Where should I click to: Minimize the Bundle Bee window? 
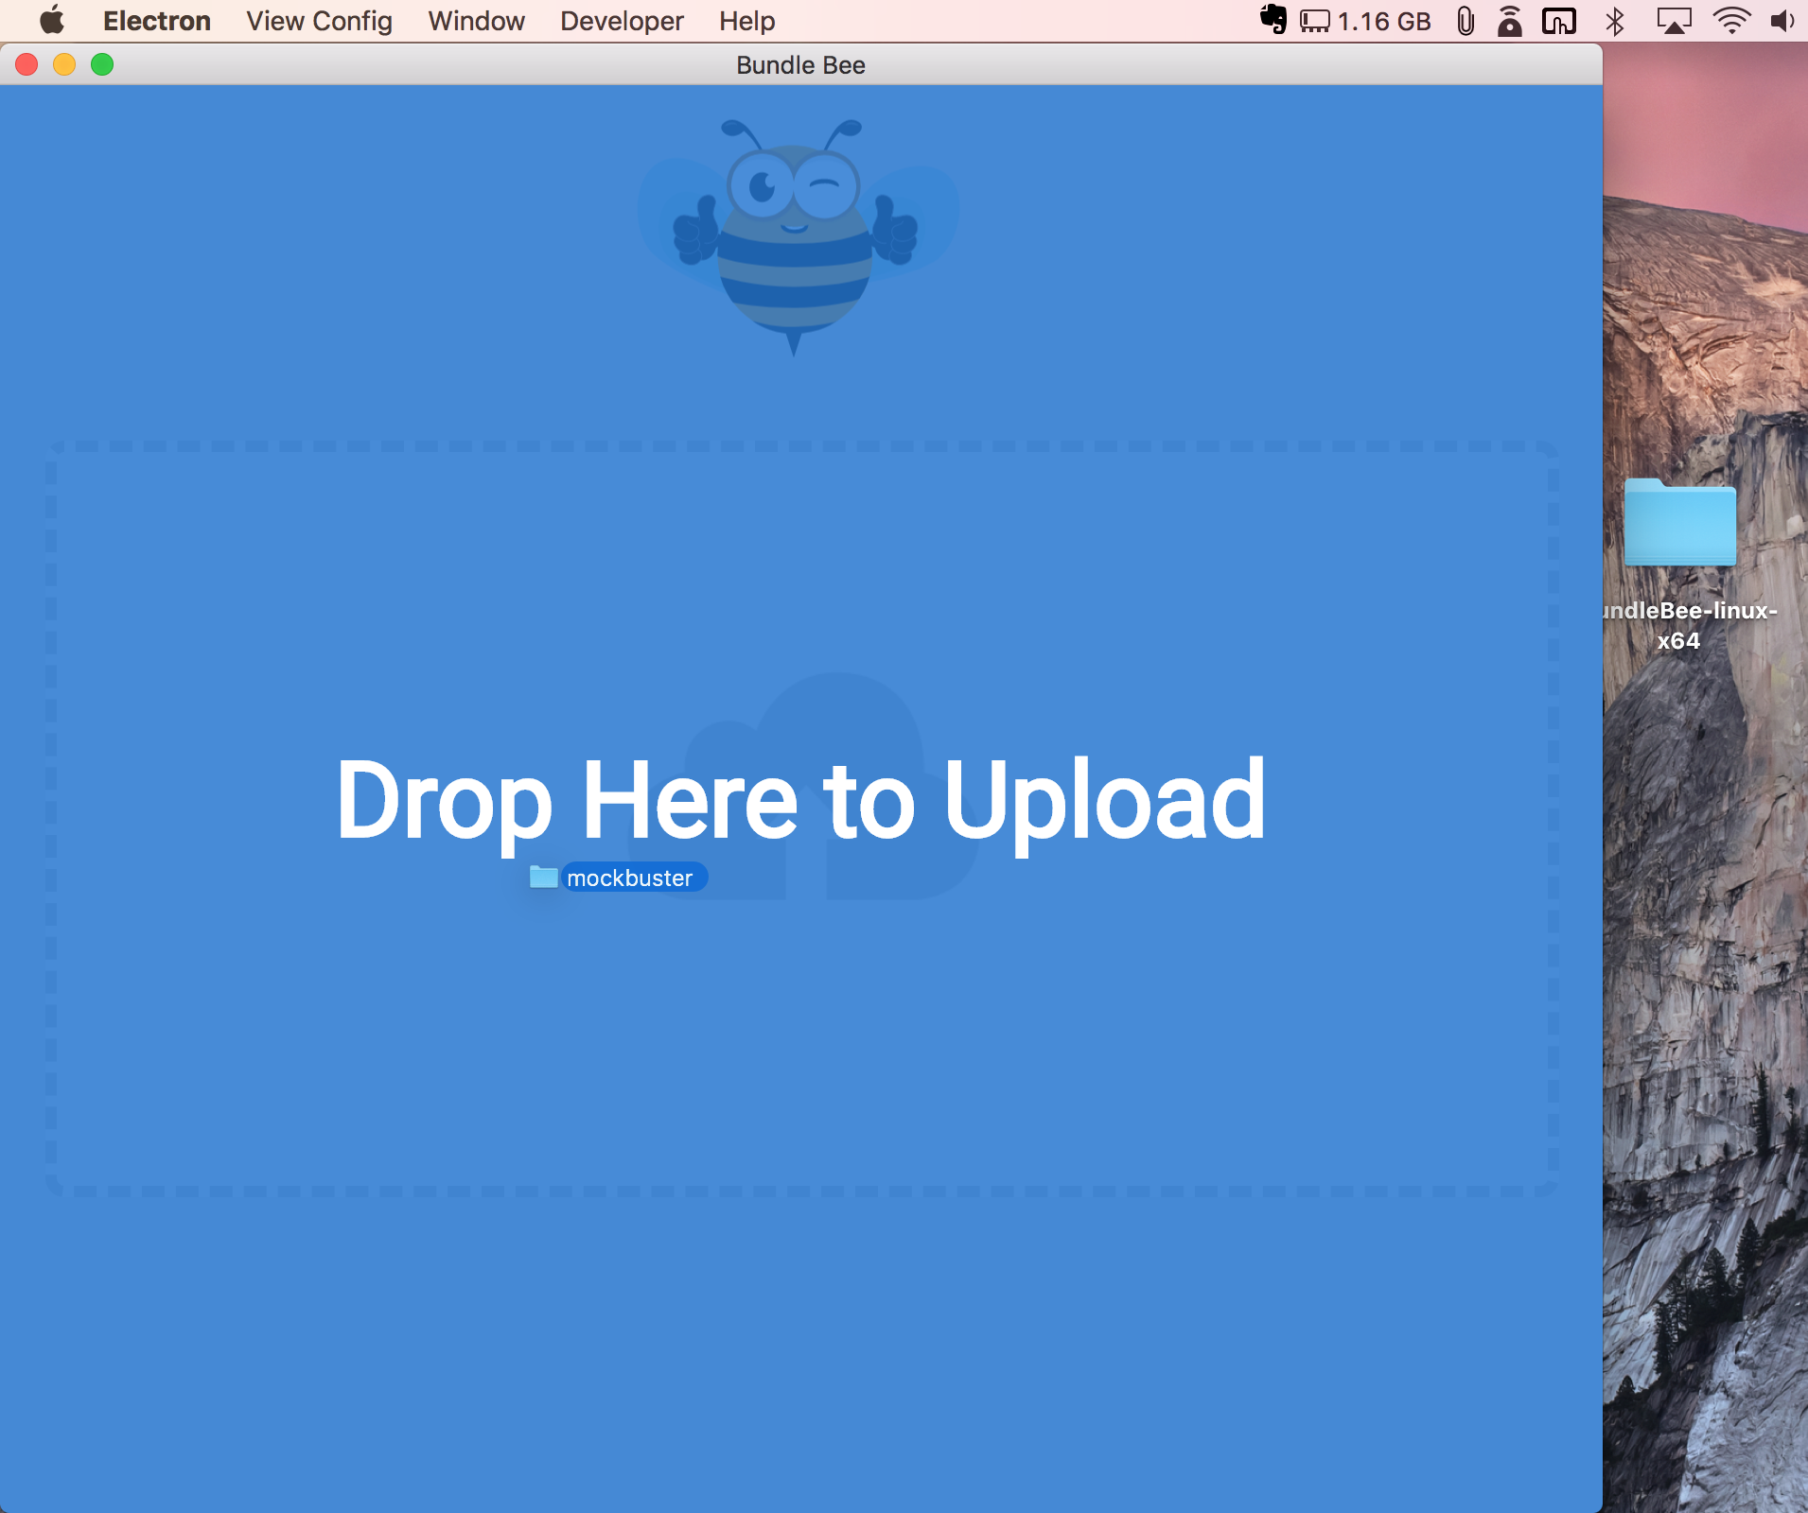point(64,64)
